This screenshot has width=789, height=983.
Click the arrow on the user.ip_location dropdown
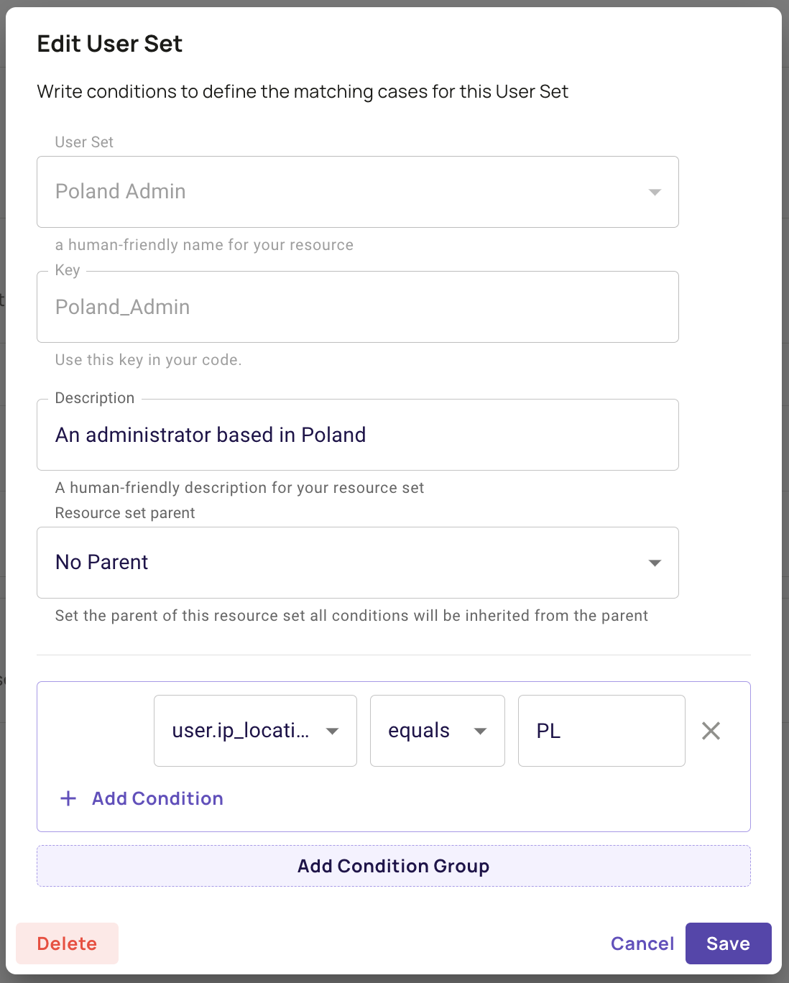pyautogui.click(x=333, y=731)
